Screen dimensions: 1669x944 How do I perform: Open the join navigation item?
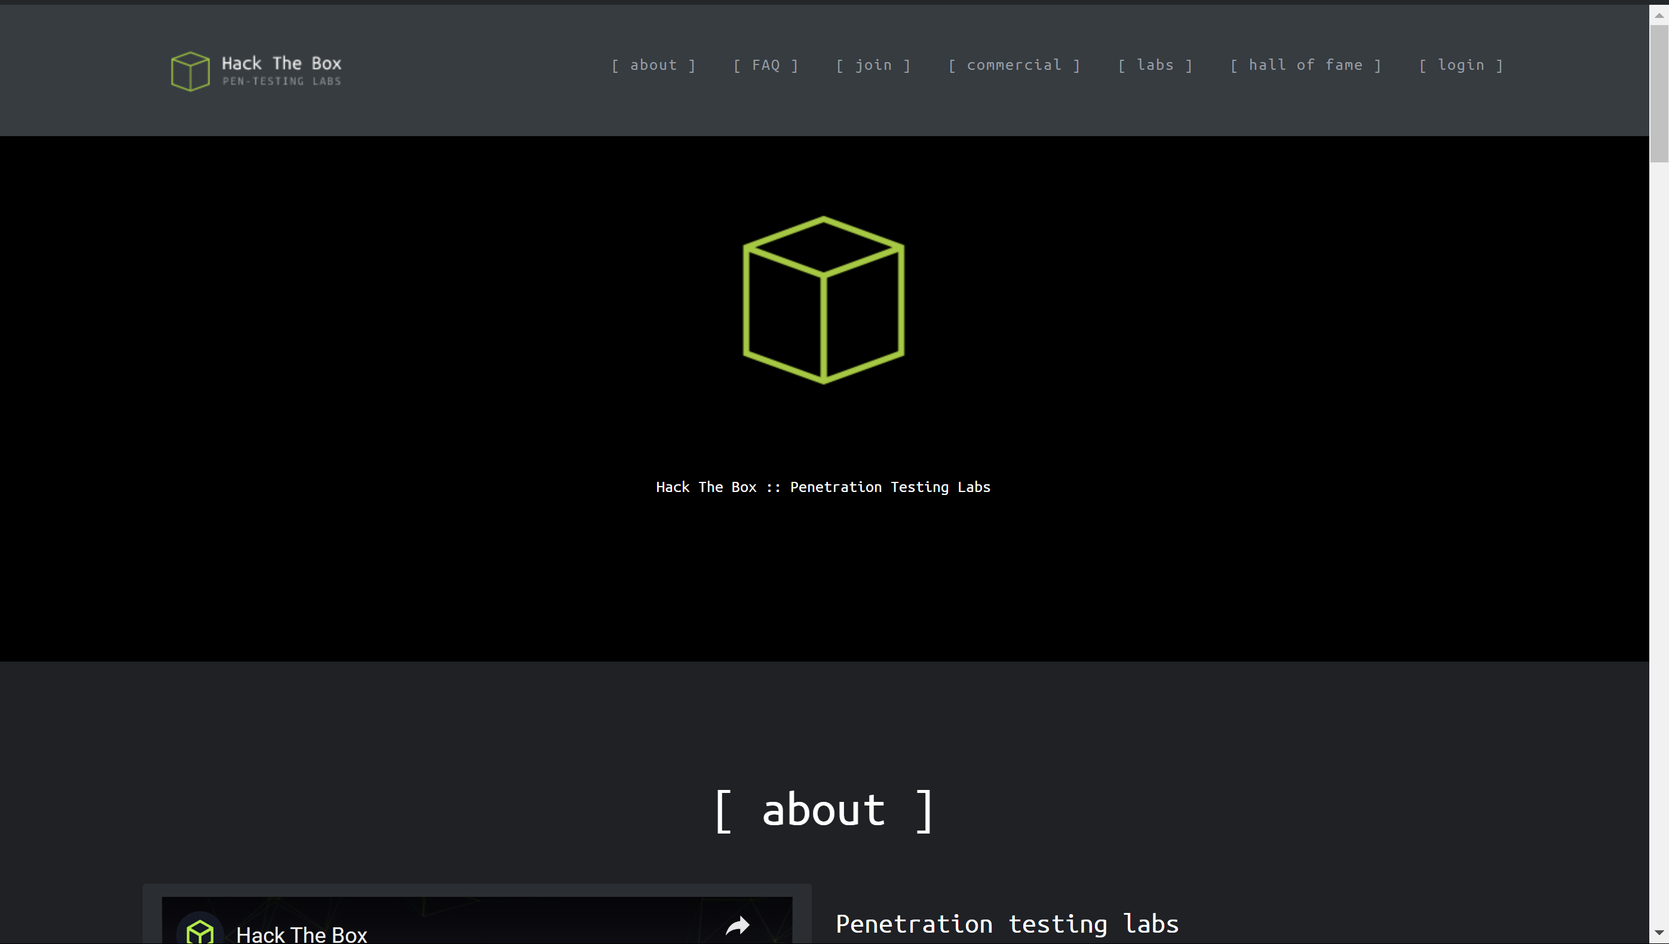pos(873,65)
